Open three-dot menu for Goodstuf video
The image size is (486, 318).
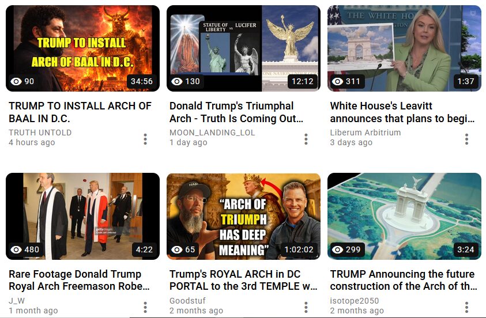306,307
